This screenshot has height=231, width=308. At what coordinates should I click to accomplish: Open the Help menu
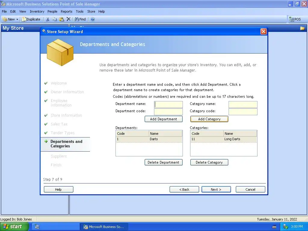tap(102, 11)
